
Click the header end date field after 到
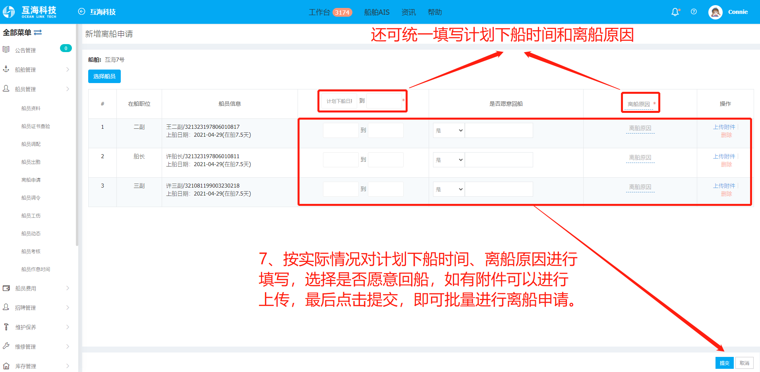(384, 101)
